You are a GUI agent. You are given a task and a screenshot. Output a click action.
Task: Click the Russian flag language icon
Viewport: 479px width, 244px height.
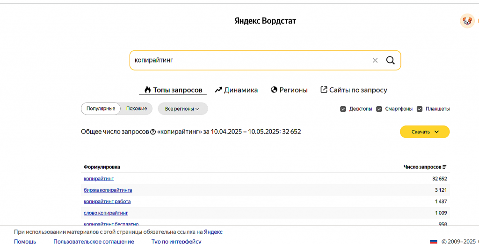coord(434,241)
